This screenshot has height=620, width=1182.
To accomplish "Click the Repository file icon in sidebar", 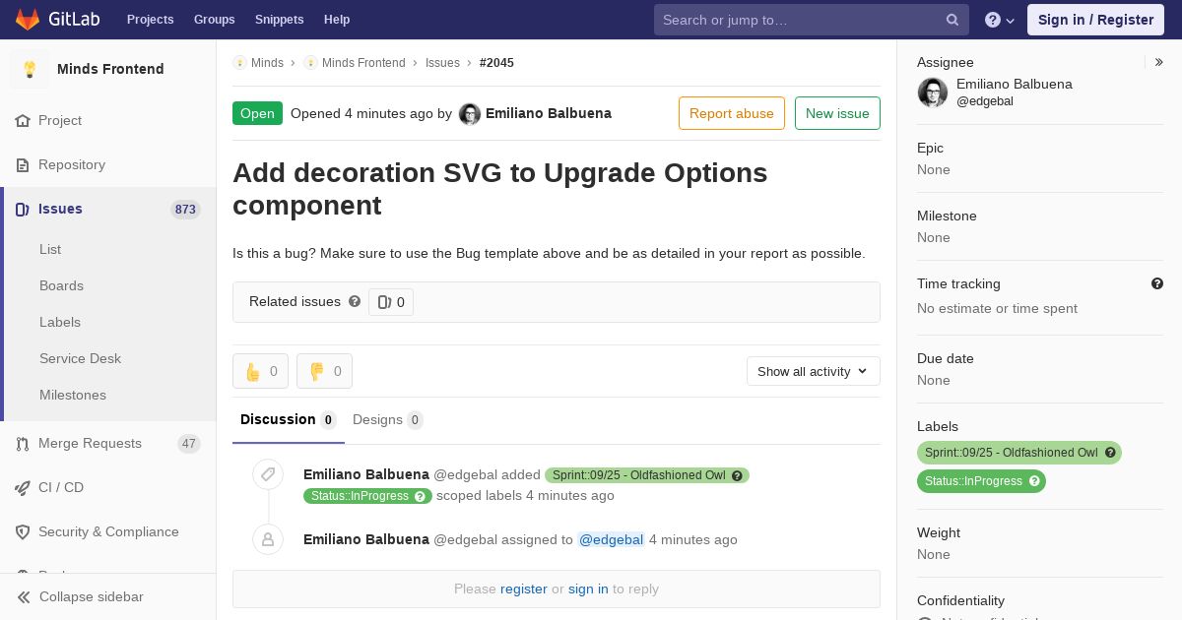I will (23, 164).
